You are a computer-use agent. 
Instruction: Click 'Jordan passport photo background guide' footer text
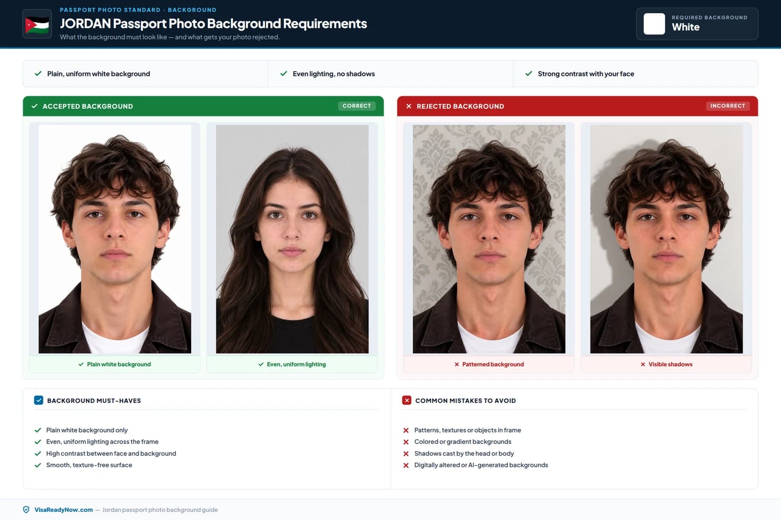[160, 510]
